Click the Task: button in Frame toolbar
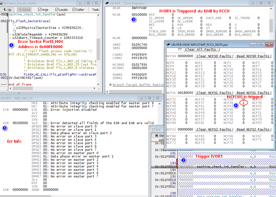 [x=96, y=10]
